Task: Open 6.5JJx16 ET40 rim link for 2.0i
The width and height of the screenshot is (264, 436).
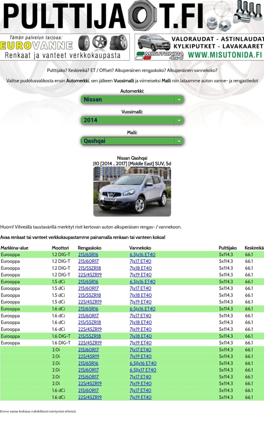Action: pyautogui.click(x=143, y=363)
